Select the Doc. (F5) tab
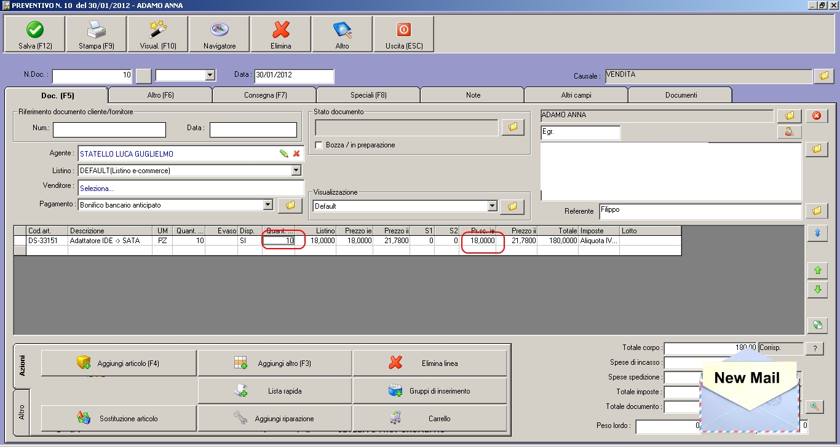 click(x=57, y=95)
